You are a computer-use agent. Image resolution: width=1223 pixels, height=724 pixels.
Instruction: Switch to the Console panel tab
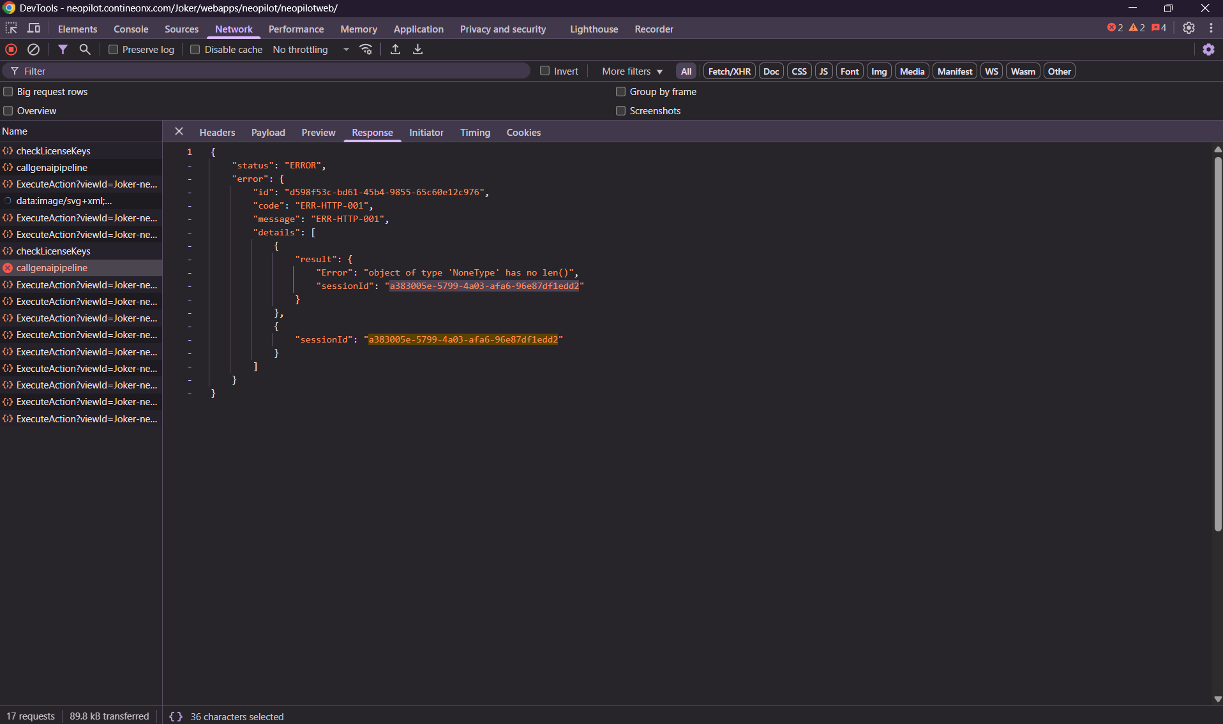(131, 29)
